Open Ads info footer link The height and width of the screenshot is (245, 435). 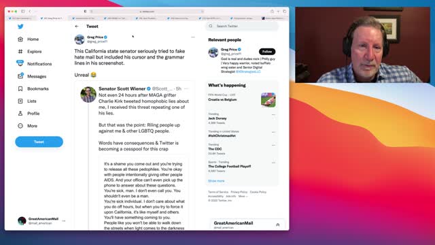click(231, 196)
